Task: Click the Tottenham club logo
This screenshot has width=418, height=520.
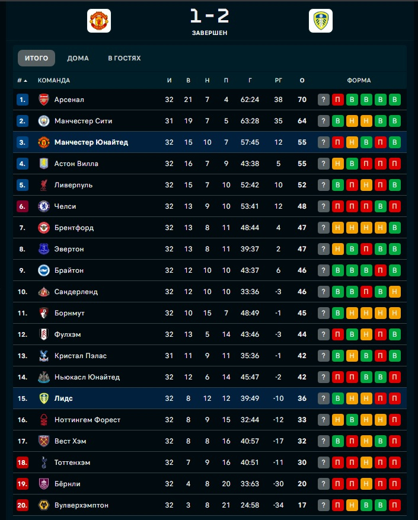Action: [x=44, y=462]
